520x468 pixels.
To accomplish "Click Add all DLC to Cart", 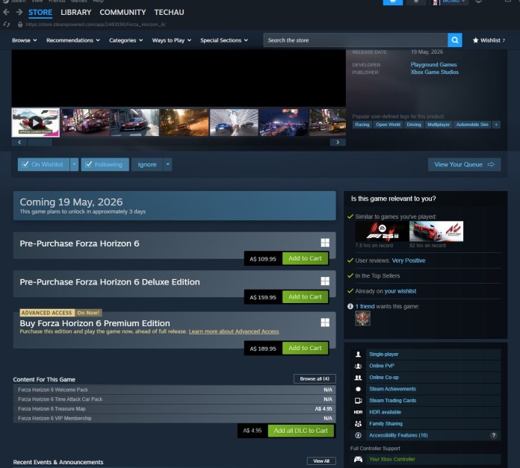I will (301, 431).
